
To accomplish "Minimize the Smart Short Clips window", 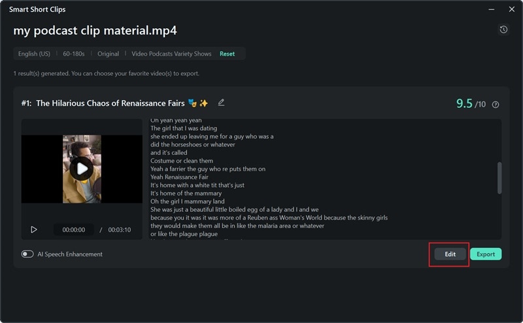I will (x=490, y=9).
